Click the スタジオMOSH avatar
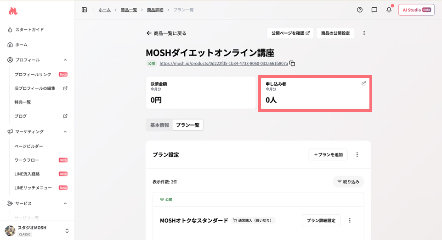This screenshot has width=442, height=240. pyautogui.click(x=10, y=230)
